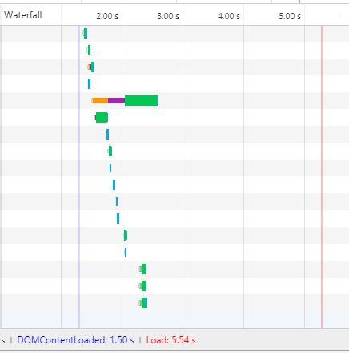Click the last request bar in the waterfall

coord(143,303)
